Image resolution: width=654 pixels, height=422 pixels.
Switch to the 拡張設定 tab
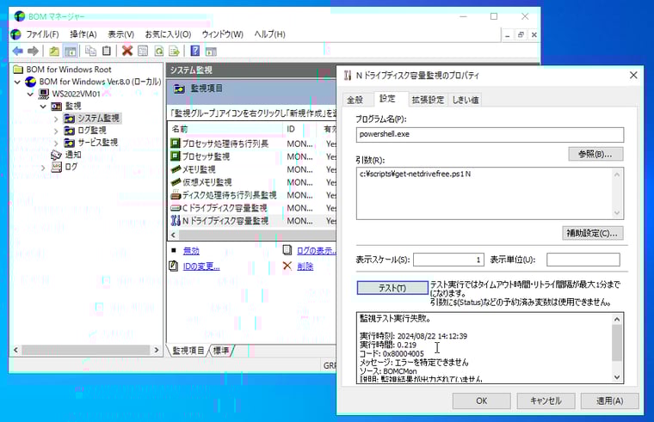(428, 100)
